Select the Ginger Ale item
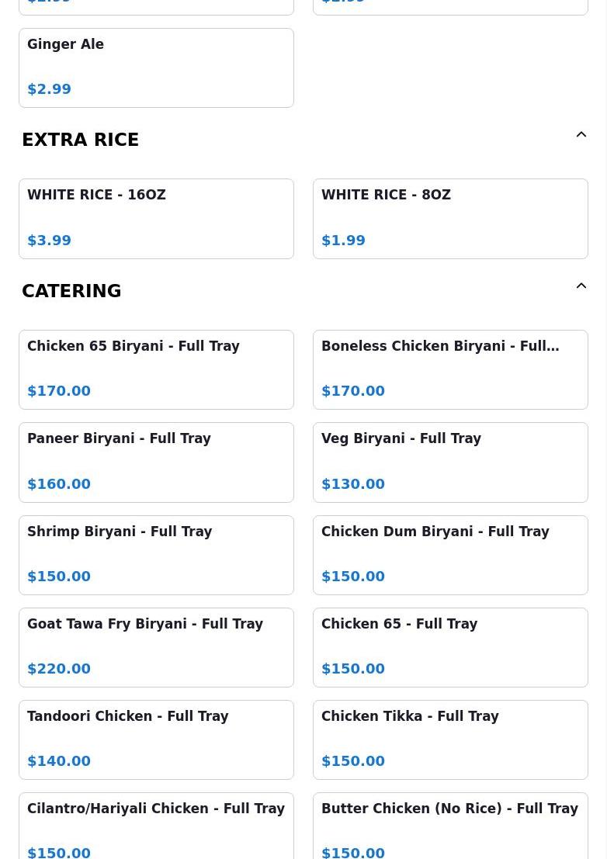The height and width of the screenshot is (859, 607). pyautogui.click(x=156, y=68)
